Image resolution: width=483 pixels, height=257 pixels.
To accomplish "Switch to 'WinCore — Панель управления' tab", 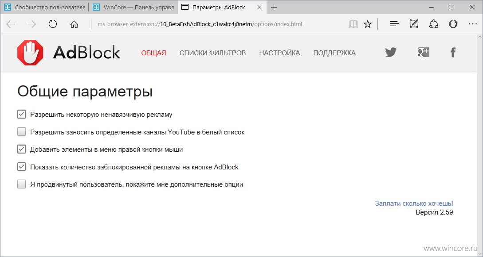I will click(134, 8).
